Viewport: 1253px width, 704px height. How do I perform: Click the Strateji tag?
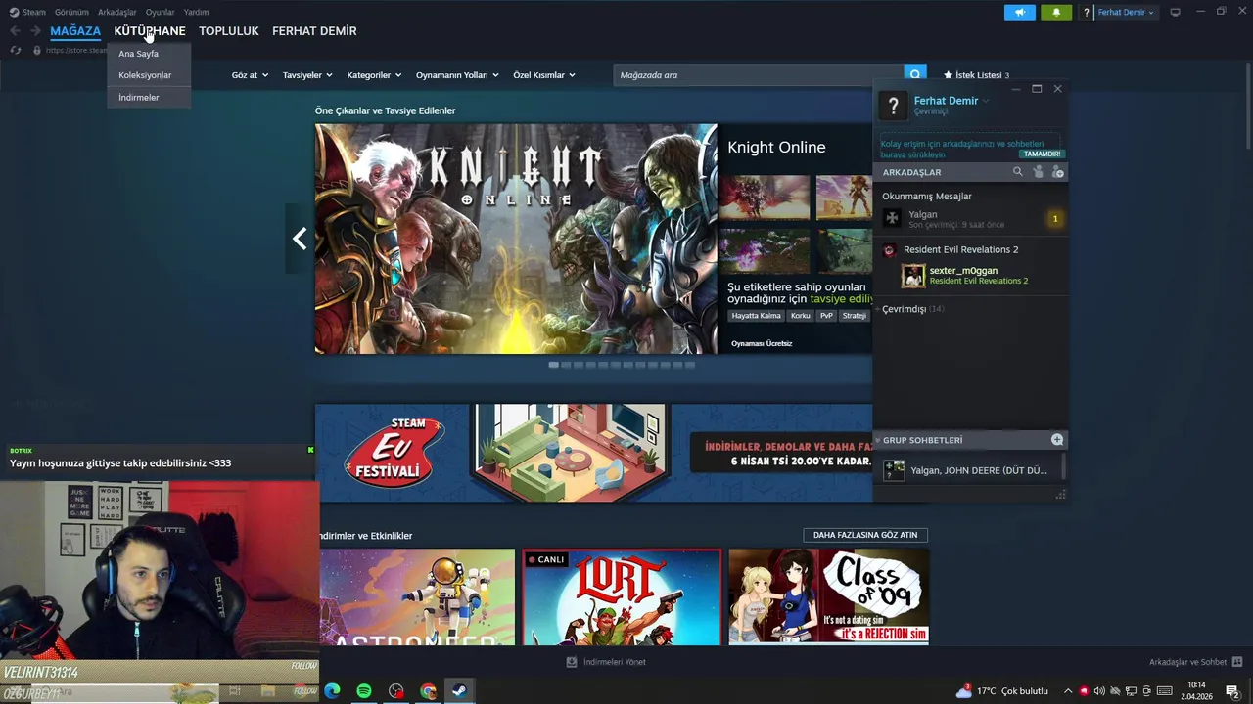pos(855,316)
